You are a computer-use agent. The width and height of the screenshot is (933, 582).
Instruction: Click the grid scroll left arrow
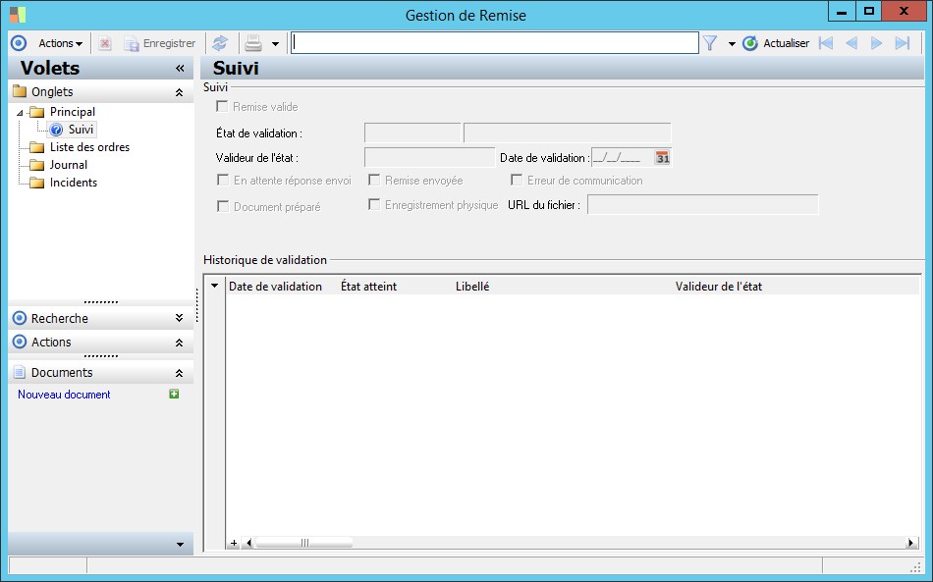tap(248, 543)
